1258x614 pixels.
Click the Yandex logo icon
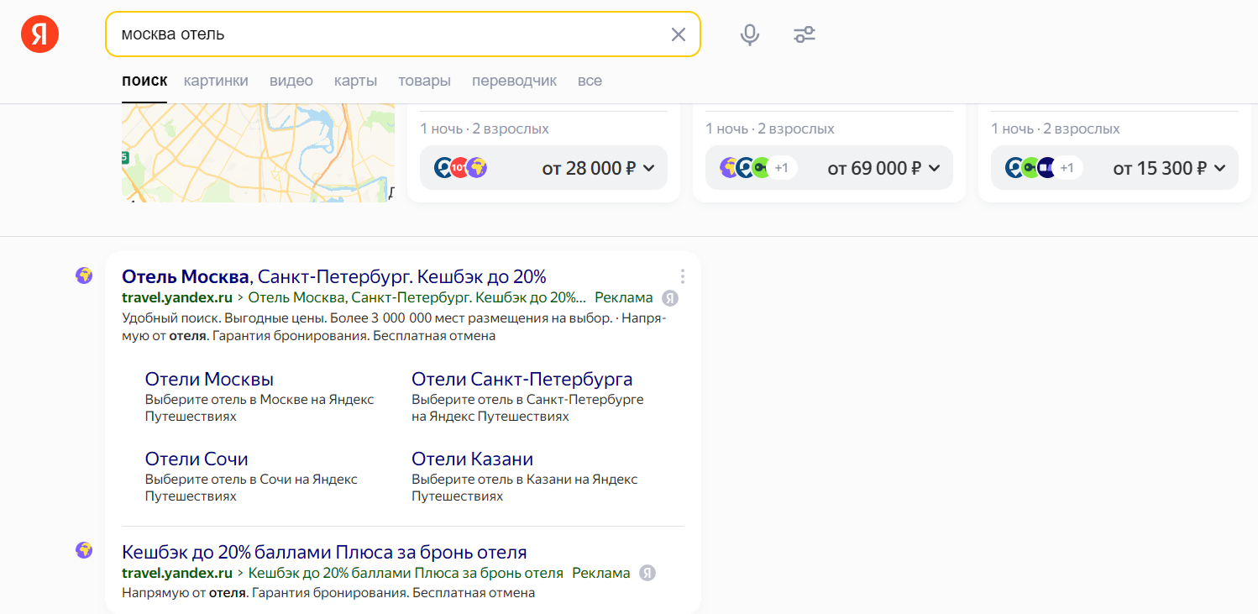(x=40, y=34)
